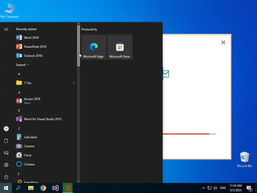257x193 pixels.
Task: Show hidden system tray icons
Action: coord(203,188)
